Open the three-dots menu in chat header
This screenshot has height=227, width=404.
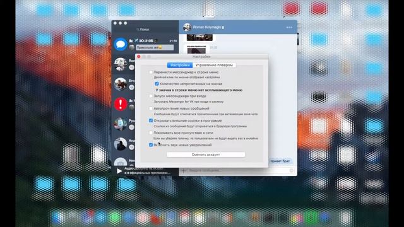[x=289, y=27]
